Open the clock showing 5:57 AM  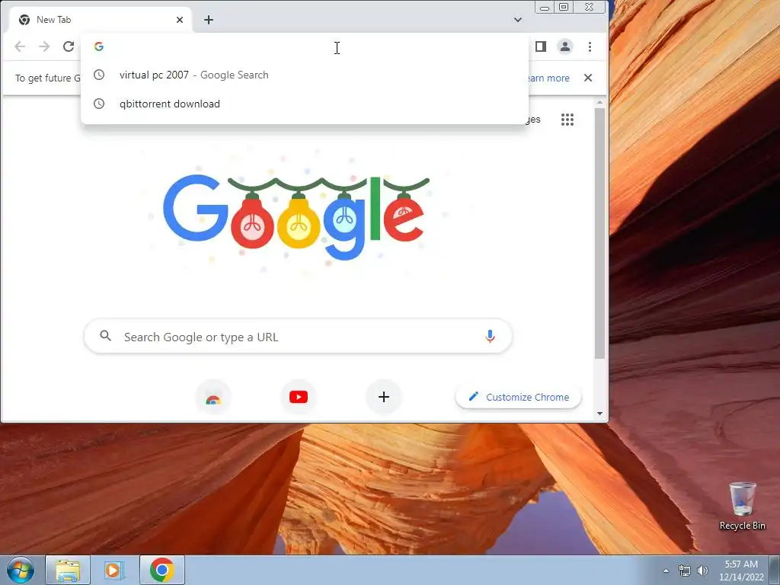click(741, 571)
